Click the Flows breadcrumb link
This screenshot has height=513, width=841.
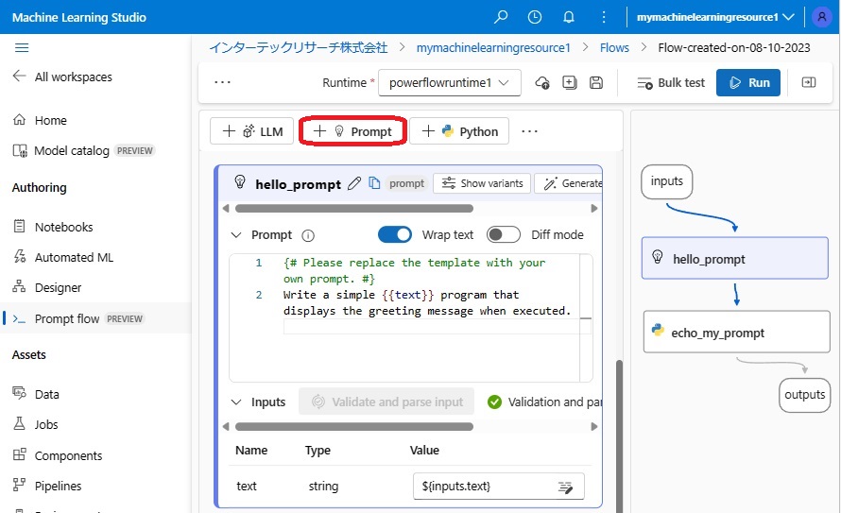click(614, 47)
